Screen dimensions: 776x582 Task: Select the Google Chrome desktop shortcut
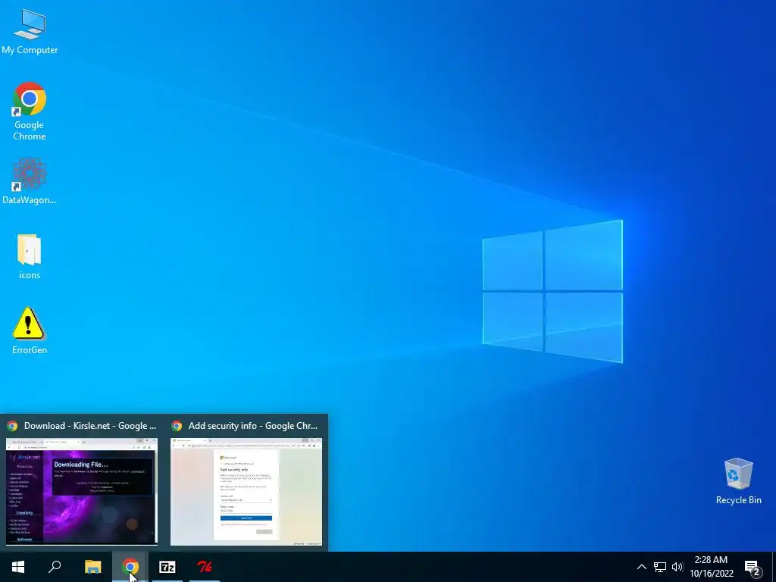point(30,111)
